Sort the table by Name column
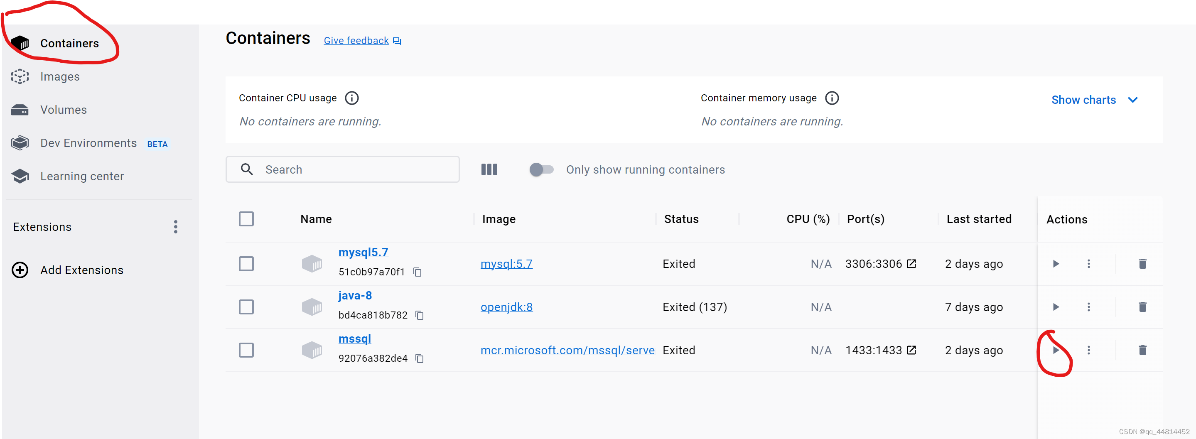Viewport: 1196px width, 439px height. click(316, 219)
